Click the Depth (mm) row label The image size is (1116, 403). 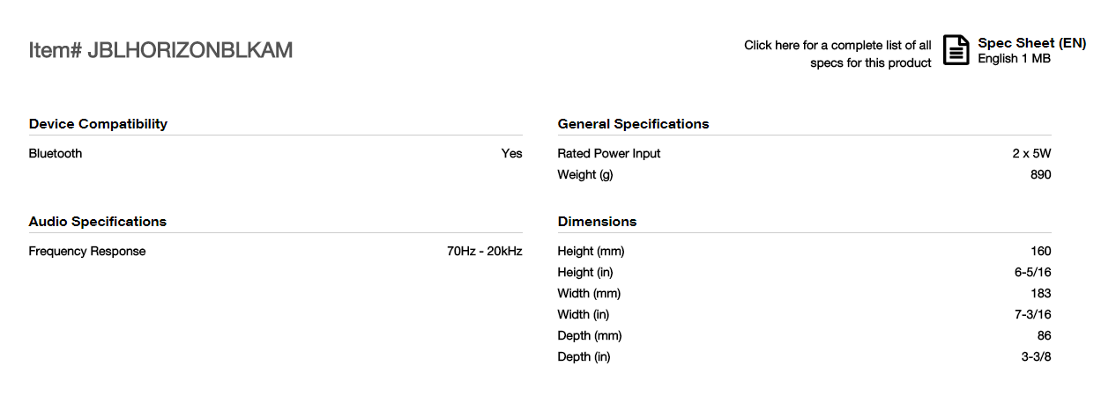pyautogui.click(x=590, y=336)
